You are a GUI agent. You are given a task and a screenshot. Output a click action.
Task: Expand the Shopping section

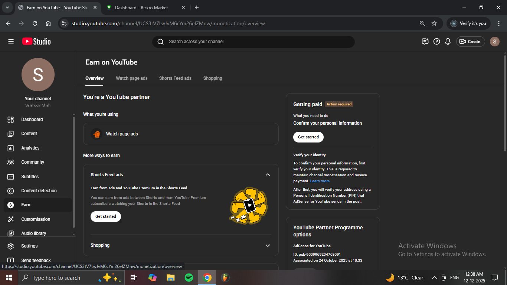tap(268, 246)
